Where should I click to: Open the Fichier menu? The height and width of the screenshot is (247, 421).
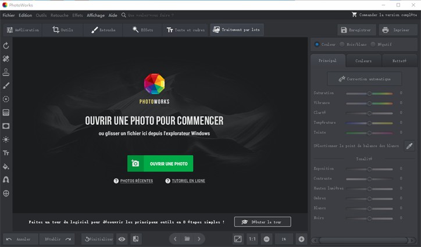(9, 15)
